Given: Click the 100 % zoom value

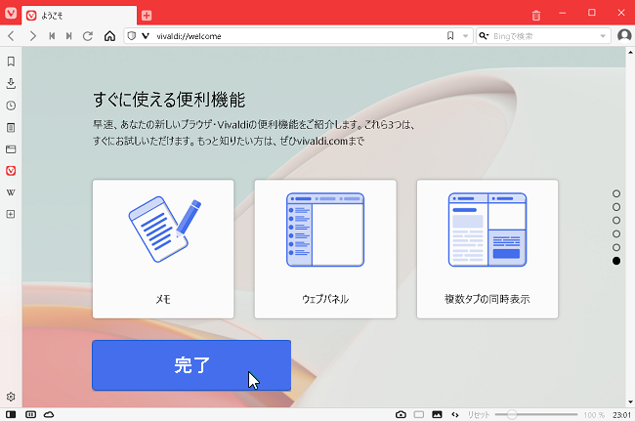Looking at the screenshot, I should coord(594,415).
